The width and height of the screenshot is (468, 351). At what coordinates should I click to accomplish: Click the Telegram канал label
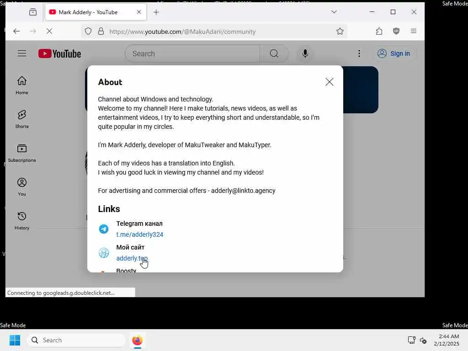[x=139, y=223]
